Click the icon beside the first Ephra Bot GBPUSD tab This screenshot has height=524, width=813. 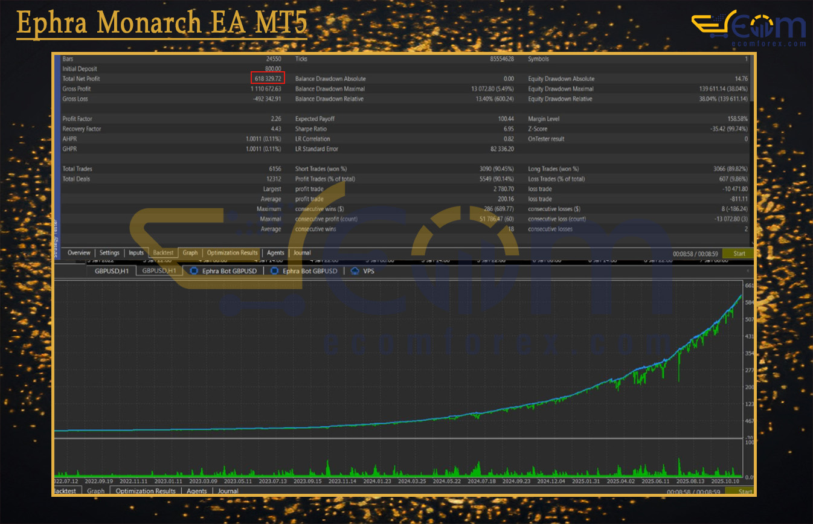[194, 271]
